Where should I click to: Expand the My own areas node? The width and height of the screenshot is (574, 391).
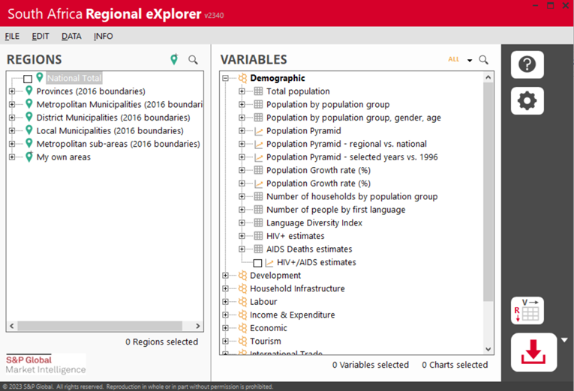(12, 157)
